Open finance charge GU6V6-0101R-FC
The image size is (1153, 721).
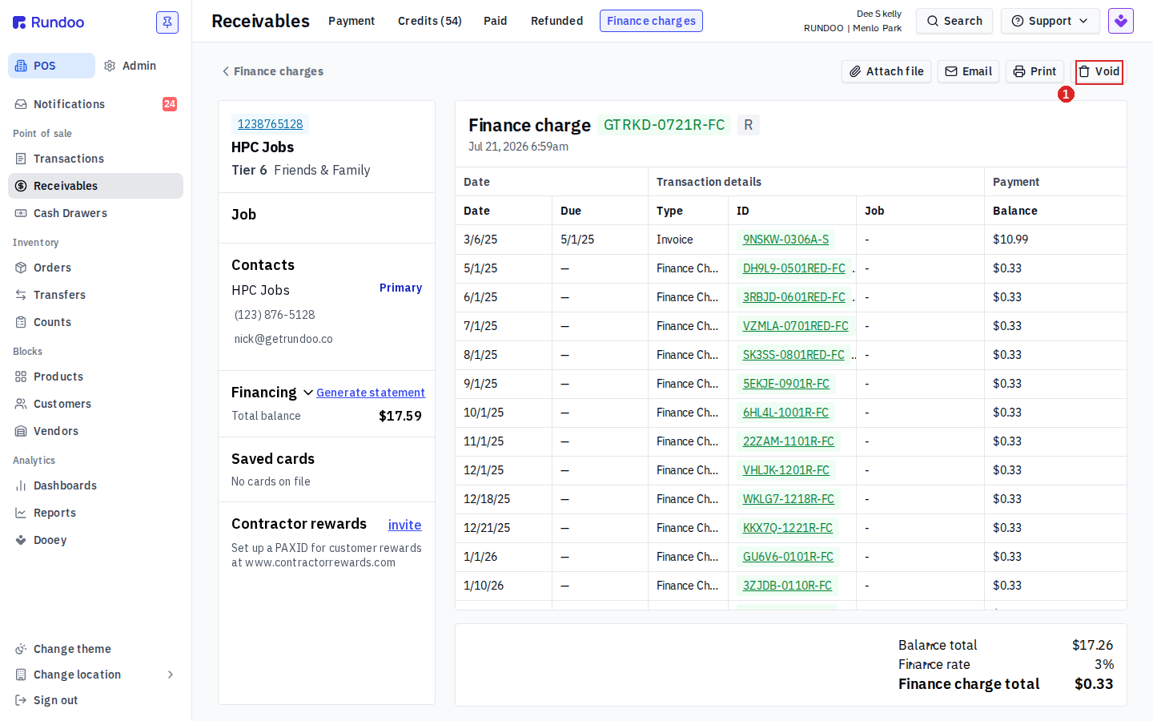[788, 557]
